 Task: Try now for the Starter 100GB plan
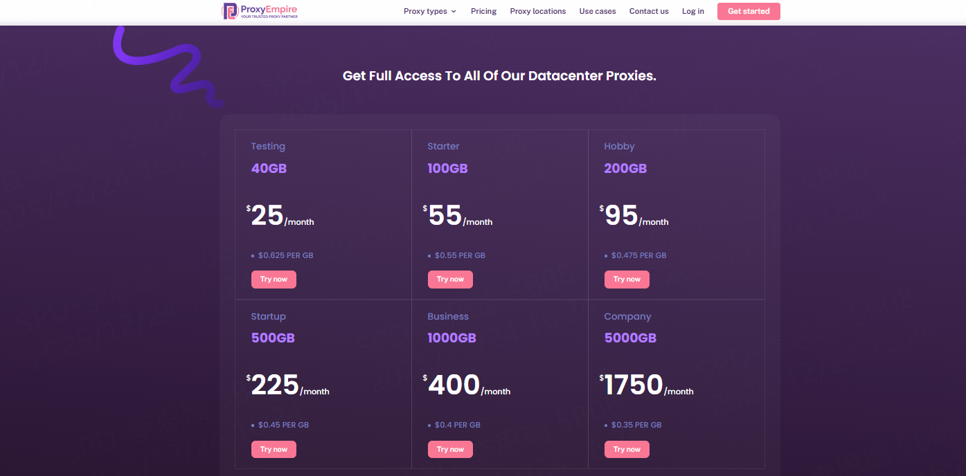tap(450, 280)
